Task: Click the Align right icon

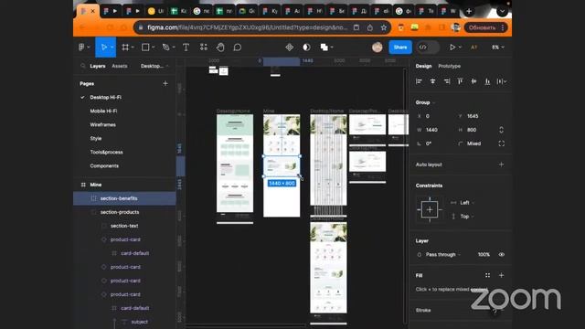Action: [447, 81]
